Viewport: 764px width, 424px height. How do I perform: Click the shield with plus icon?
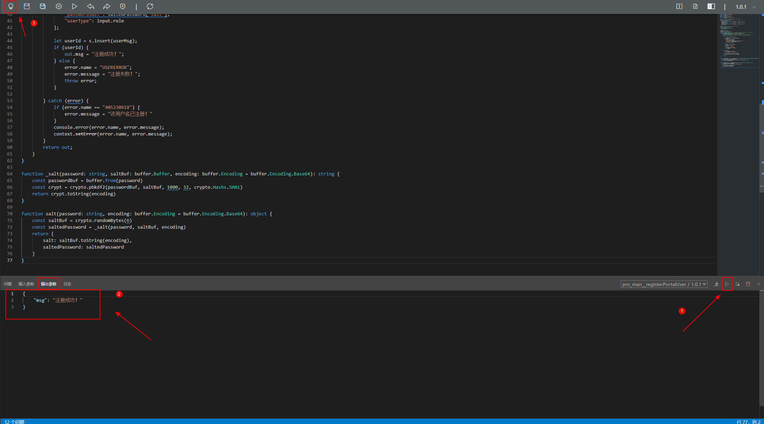click(122, 6)
